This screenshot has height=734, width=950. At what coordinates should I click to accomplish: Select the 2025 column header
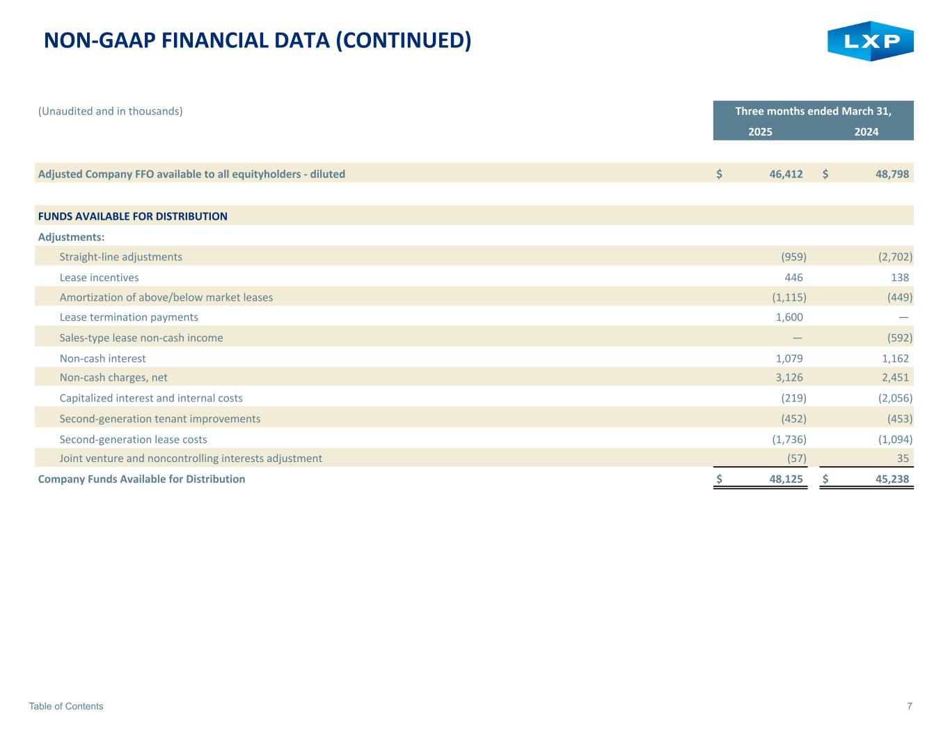tap(760, 131)
